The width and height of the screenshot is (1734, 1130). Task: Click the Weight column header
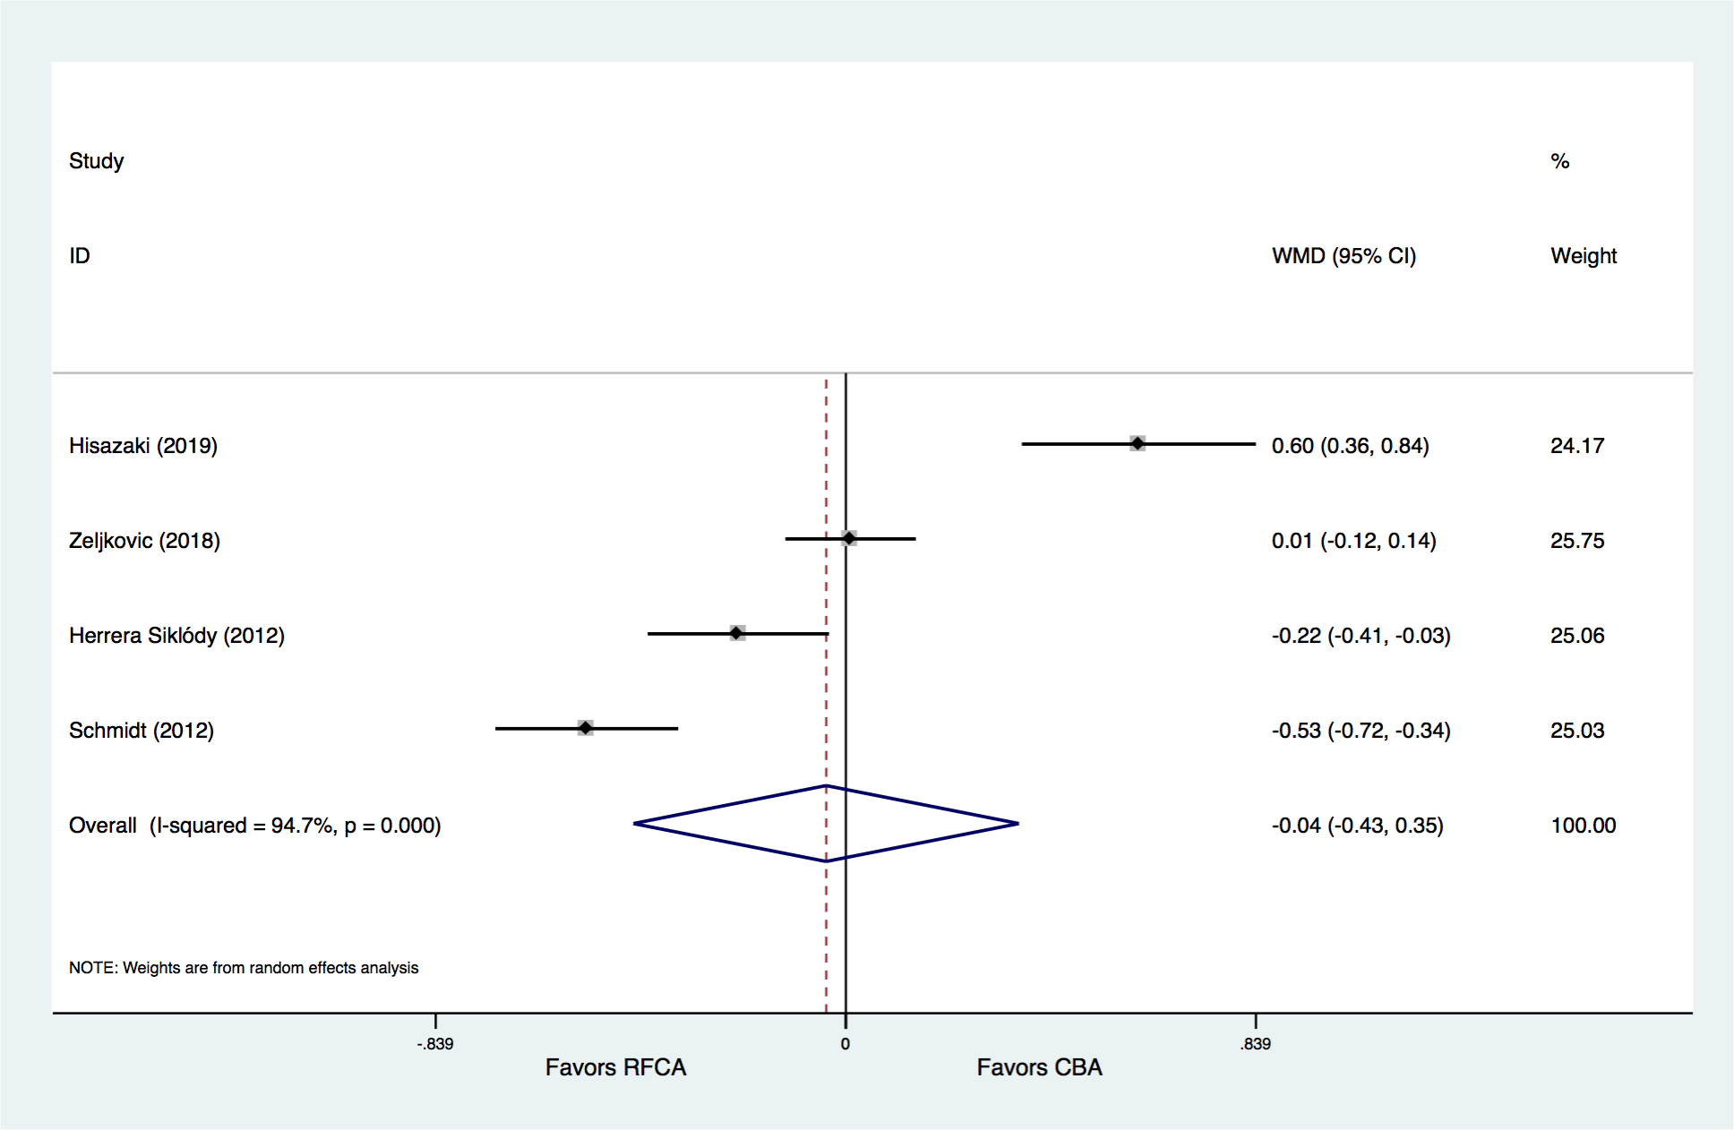pos(1584,256)
